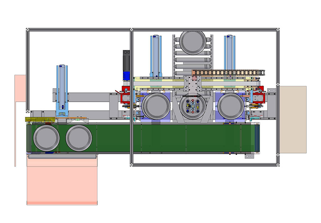Click the beige rectangular panel on the right side
Image resolution: width=321 pixels, height=223 pixels.
(x=292, y=119)
